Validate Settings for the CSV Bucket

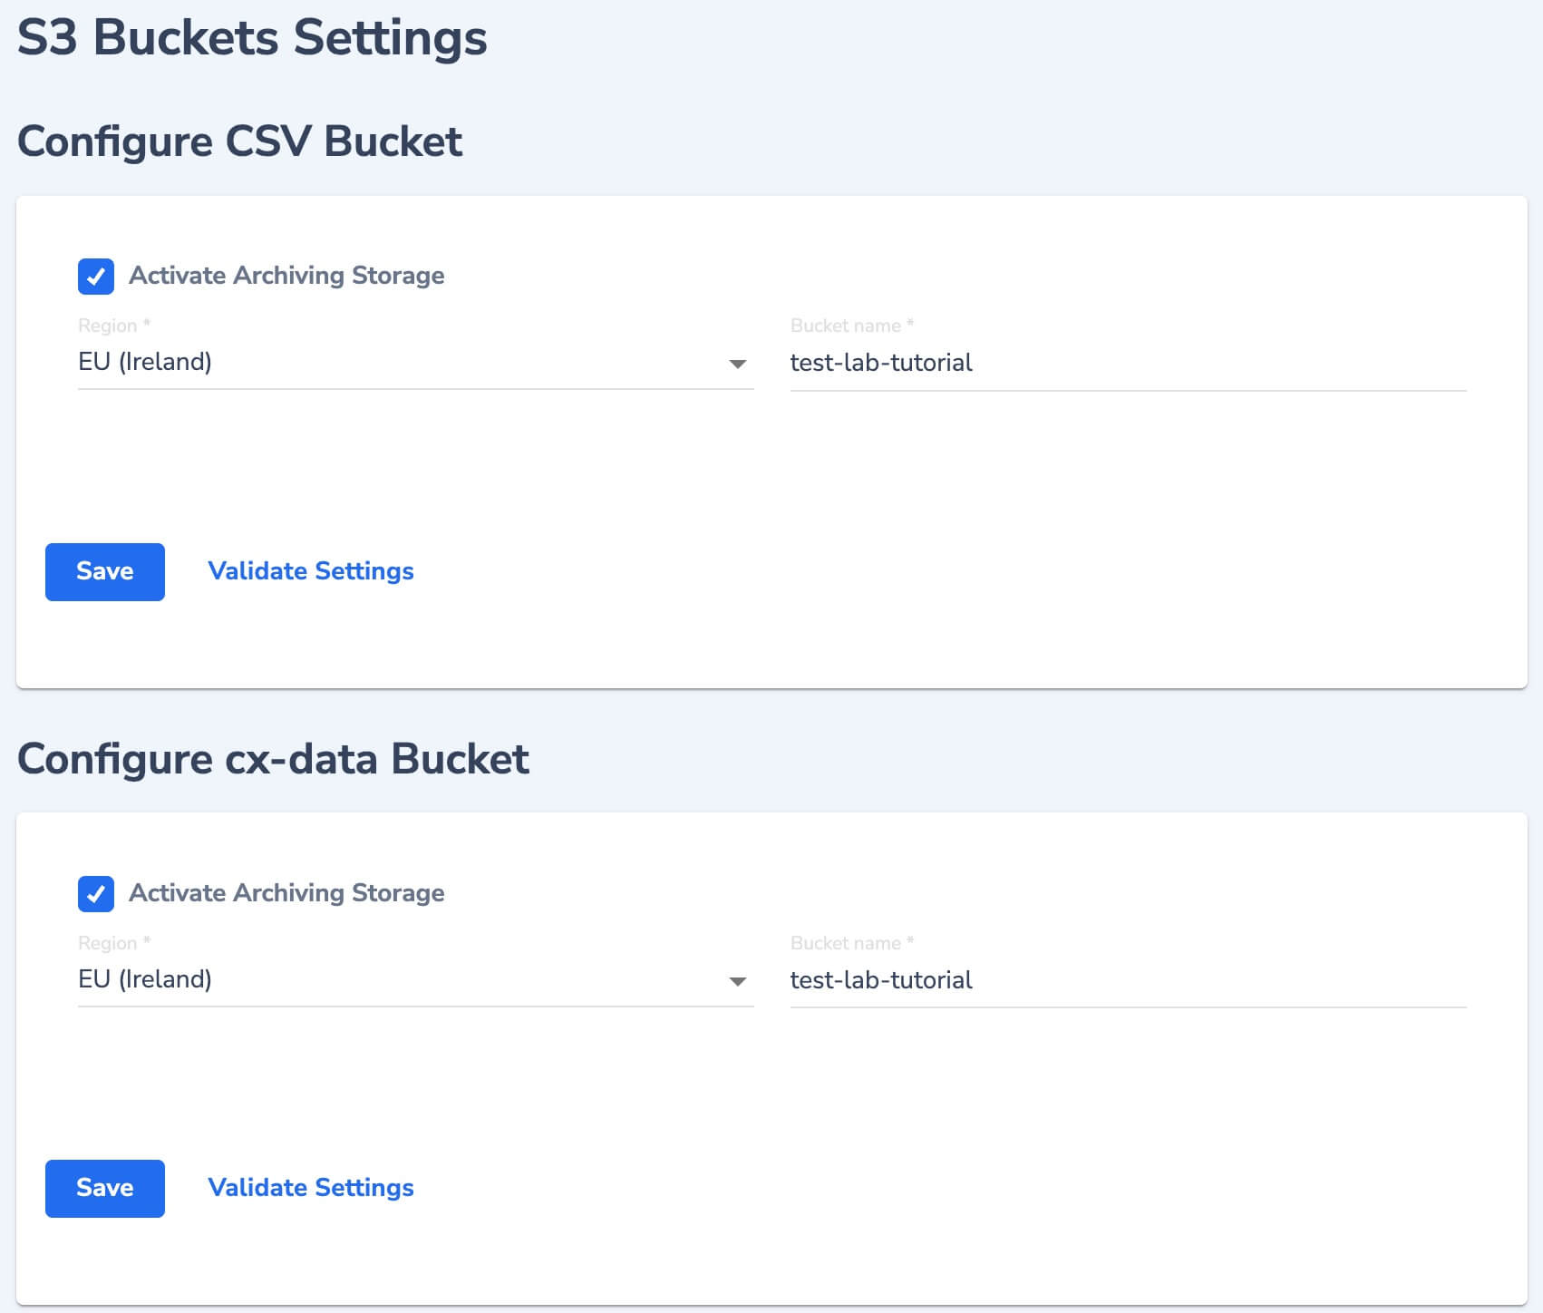click(x=311, y=571)
